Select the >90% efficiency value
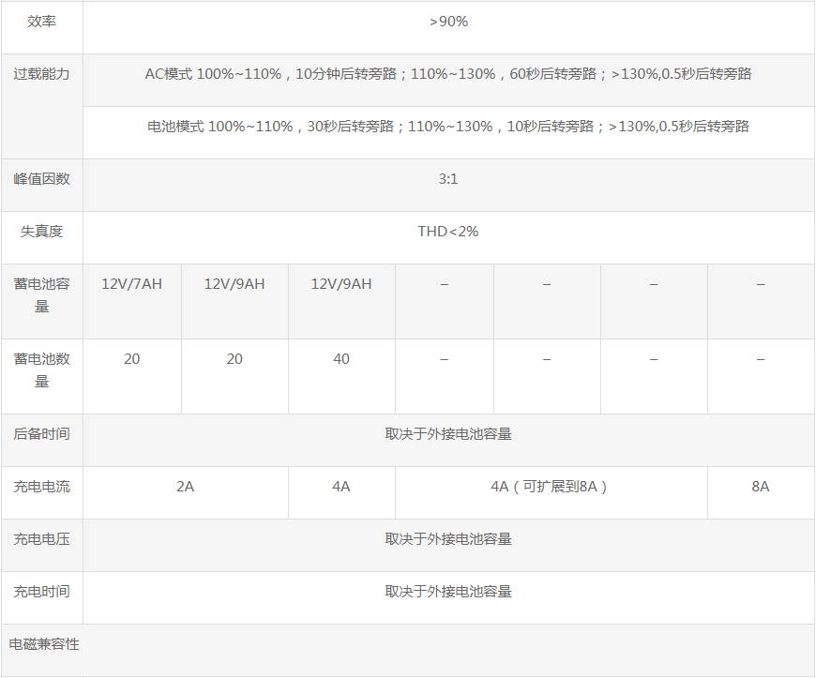The image size is (816, 678). (x=448, y=21)
